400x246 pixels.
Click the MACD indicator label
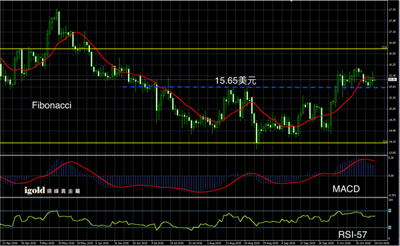[x=346, y=189]
